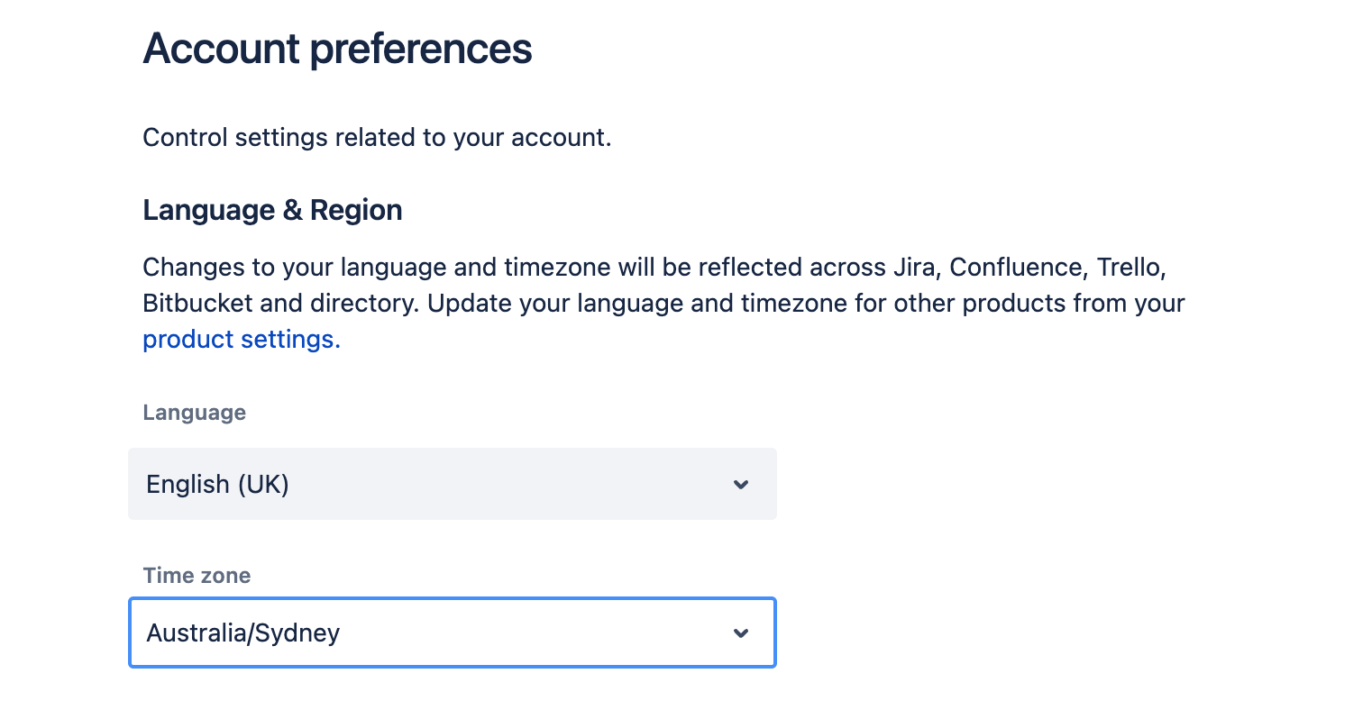Screen dimensions: 1372x719
Task: Select the "English (UK)" value text
Action: [217, 485]
